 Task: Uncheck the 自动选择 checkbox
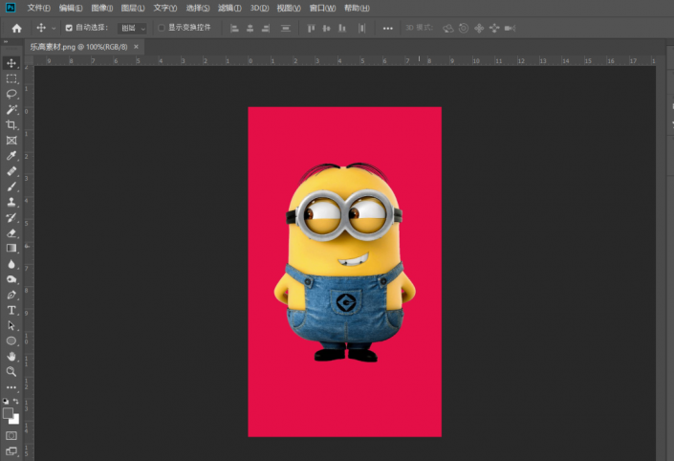[x=69, y=28]
